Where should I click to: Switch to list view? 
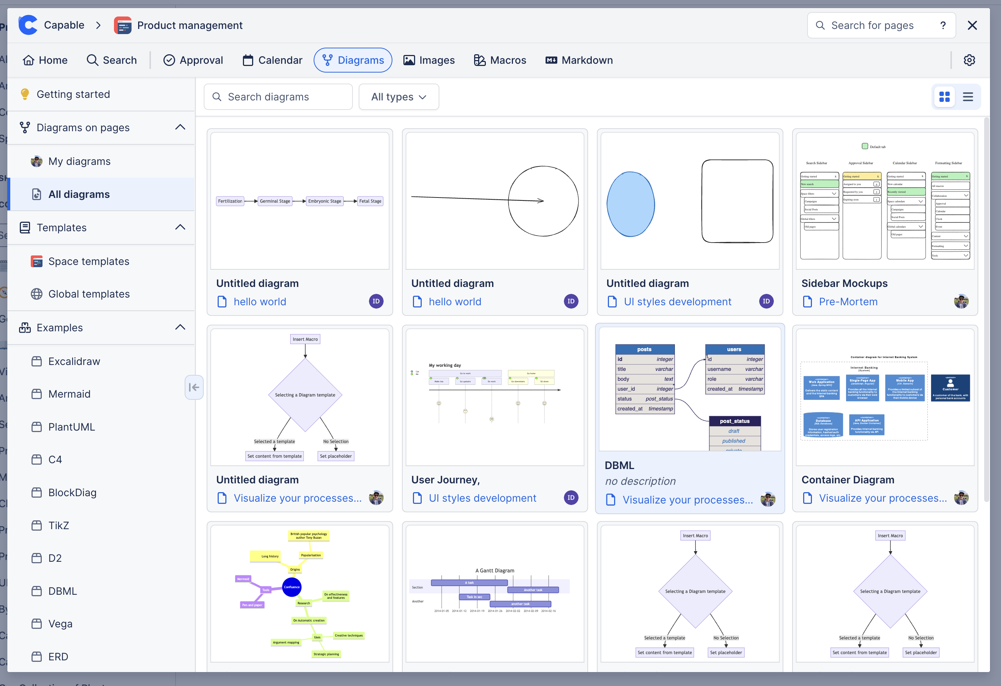click(x=968, y=97)
